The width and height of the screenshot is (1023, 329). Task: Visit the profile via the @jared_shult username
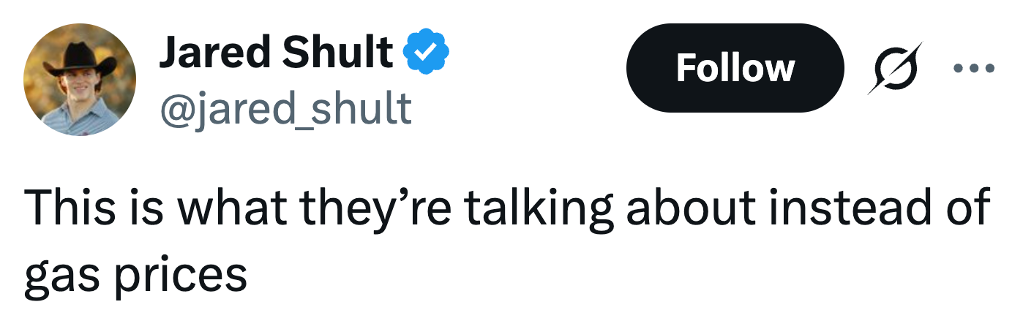(x=285, y=108)
